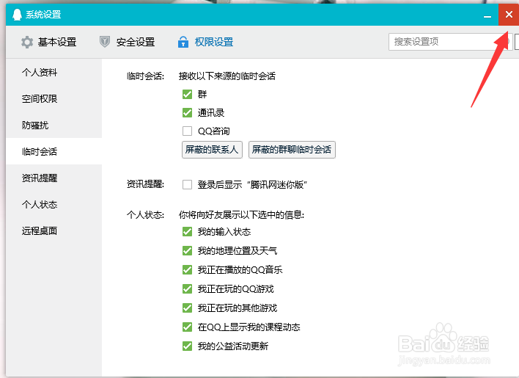Viewport: 519px width, 378px height.
Task: Click the 屏蔽的群聊临时会话 button
Action: [292, 150]
